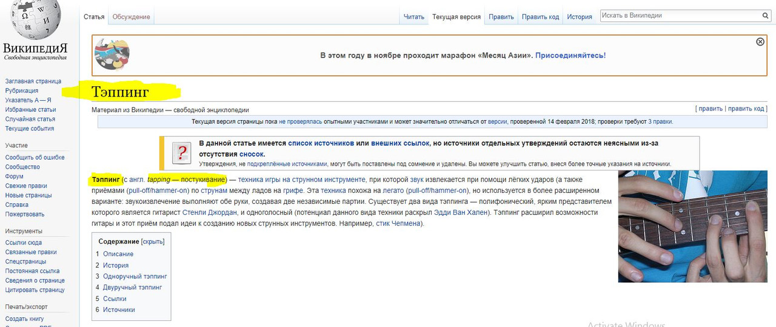The width and height of the screenshot is (776, 327).
Task: Open Справка sidebar link
Action: coord(17,205)
